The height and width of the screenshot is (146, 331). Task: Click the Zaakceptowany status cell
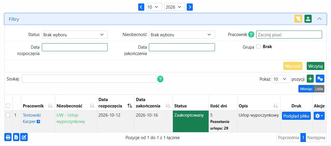(x=191, y=121)
